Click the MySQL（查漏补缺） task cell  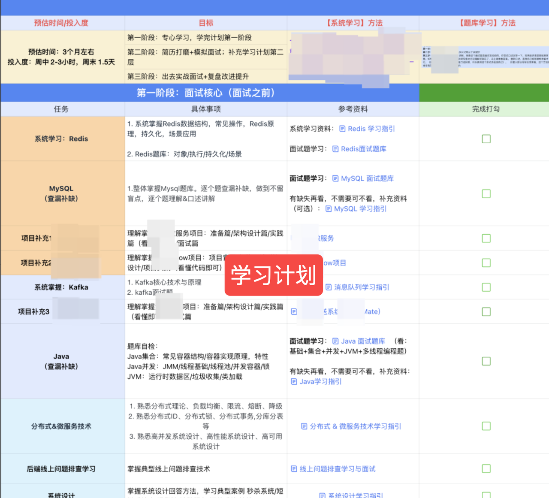63,193
